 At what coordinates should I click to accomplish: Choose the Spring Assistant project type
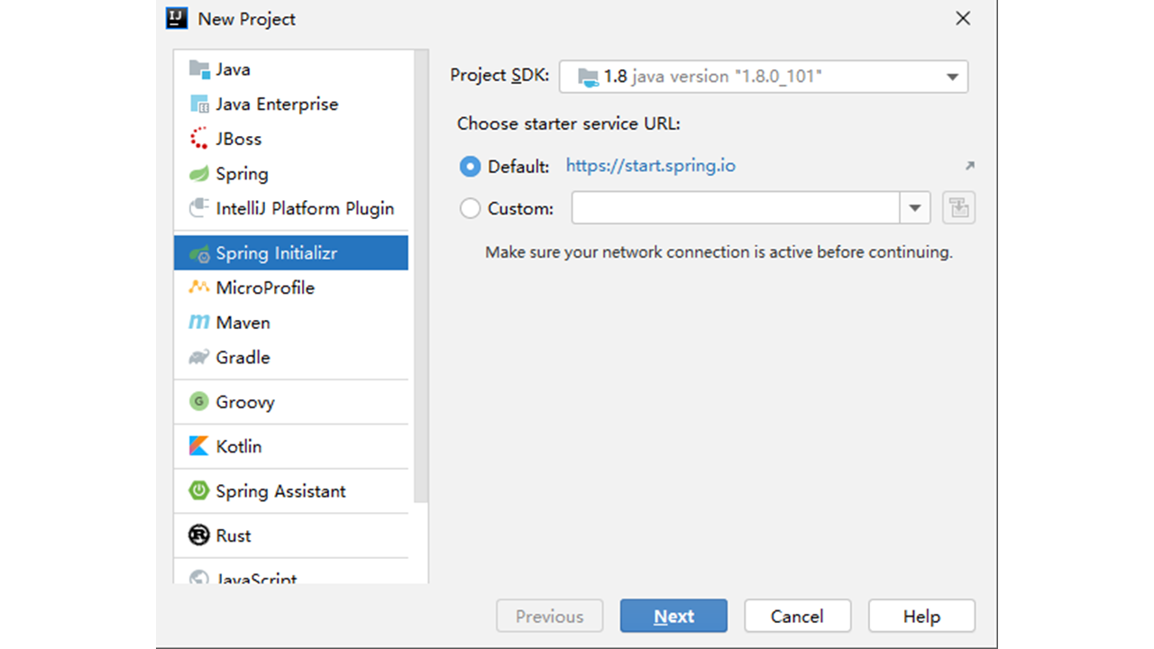[x=291, y=491]
